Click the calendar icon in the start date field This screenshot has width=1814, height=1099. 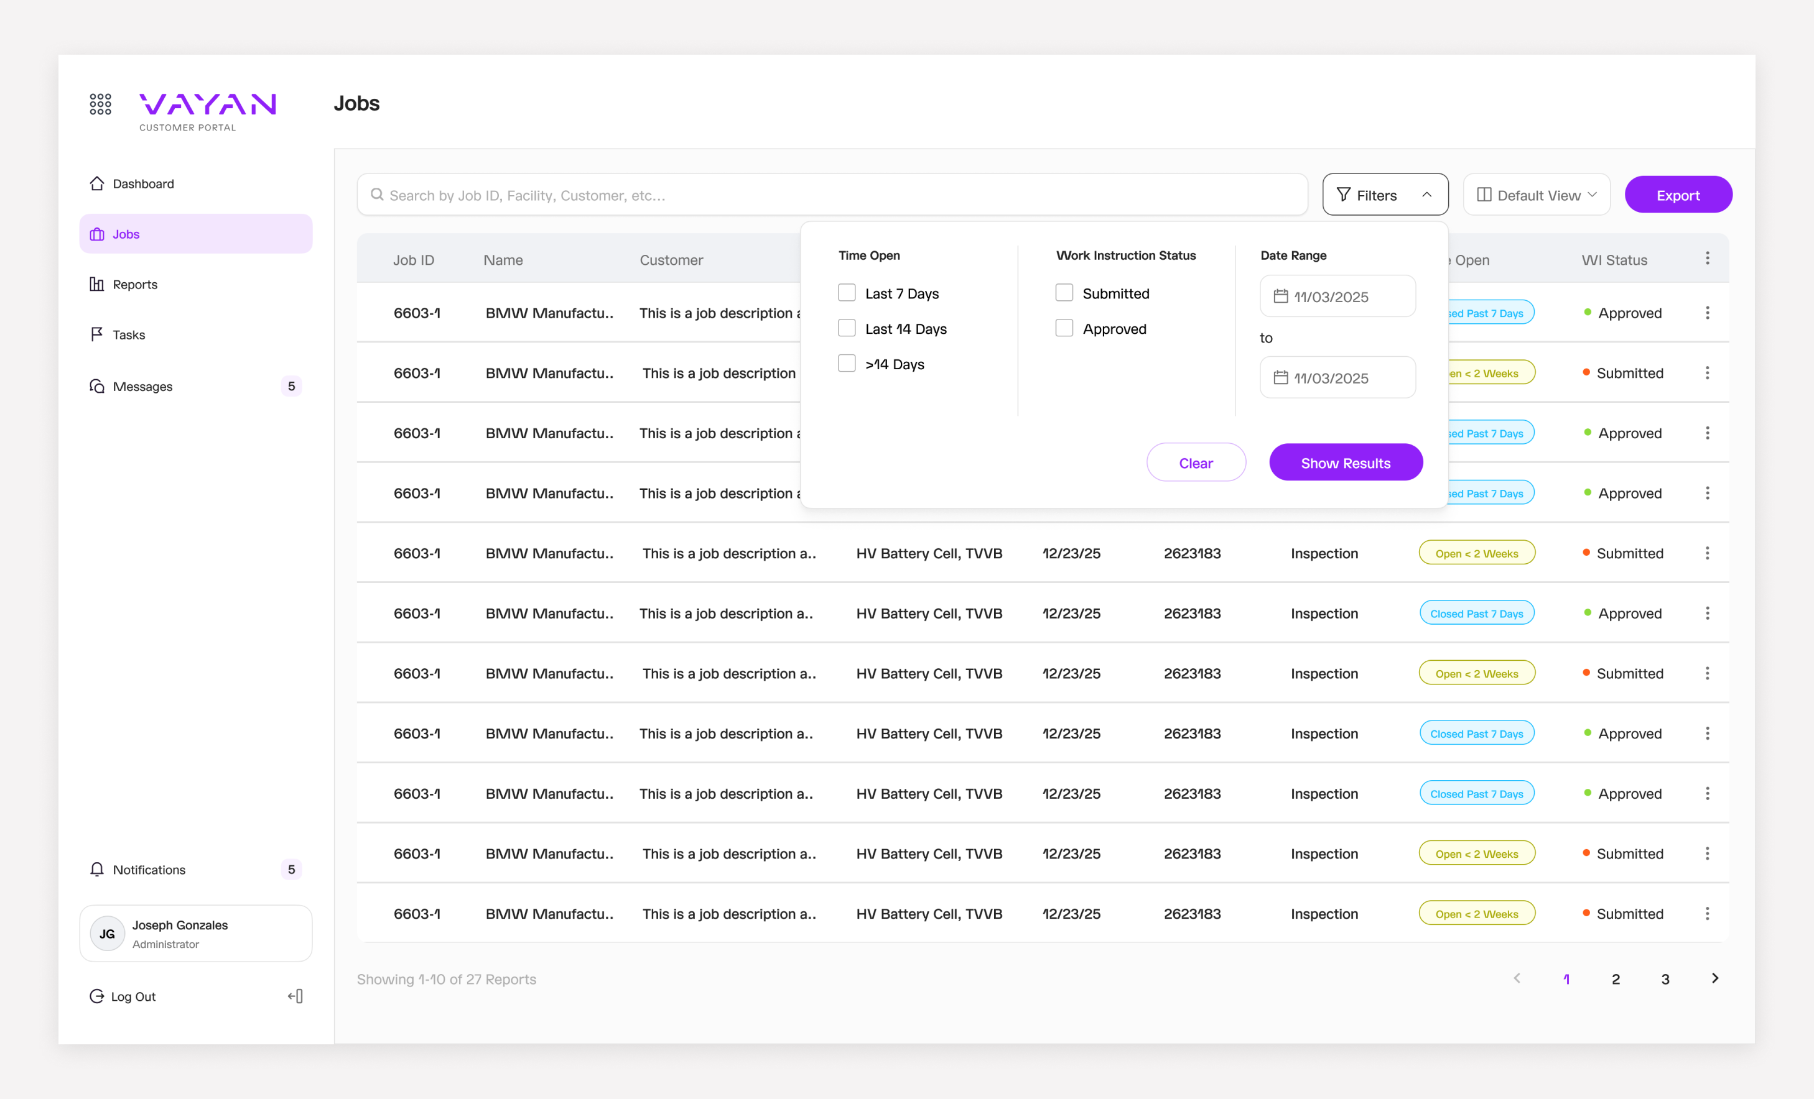click(x=1281, y=297)
